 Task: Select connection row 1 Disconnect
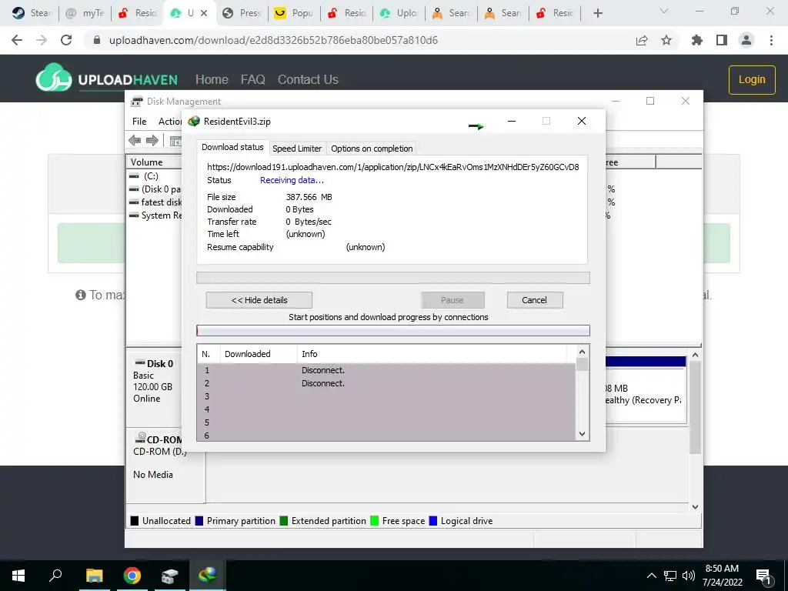(386, 370)
